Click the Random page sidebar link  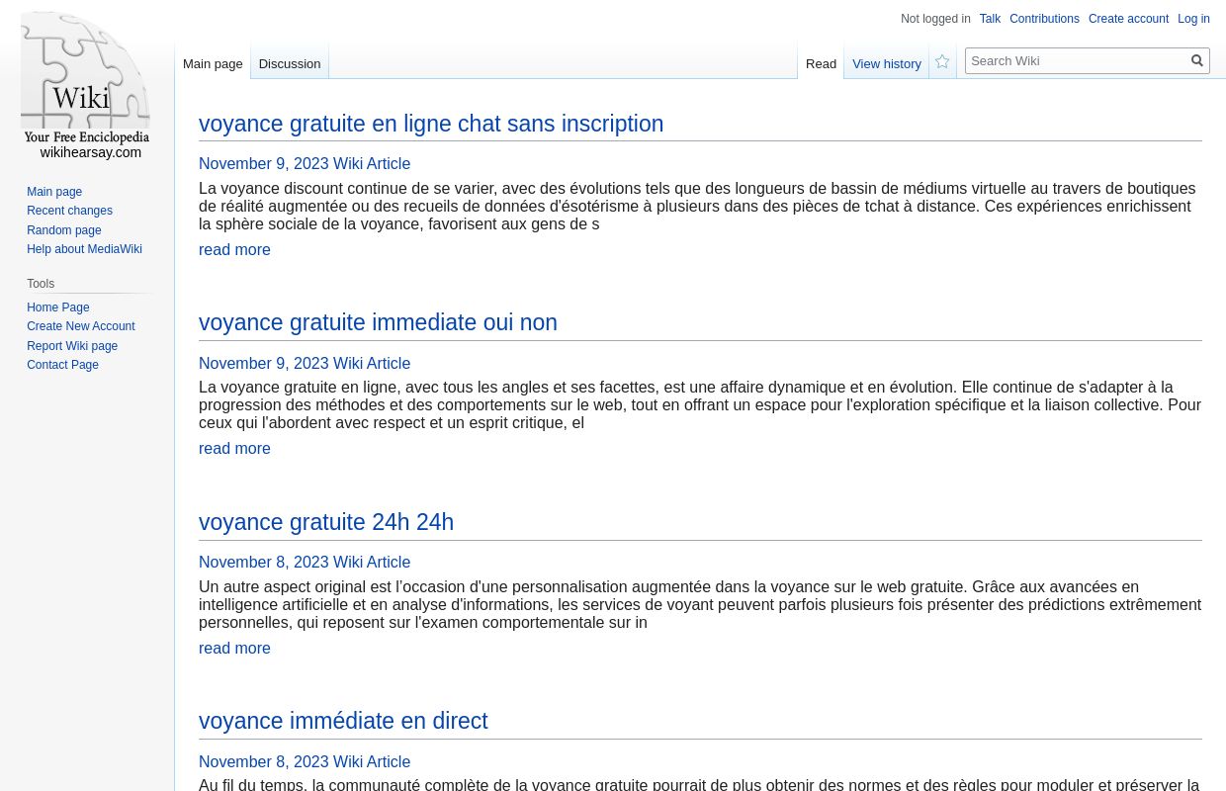coord(64,229)
